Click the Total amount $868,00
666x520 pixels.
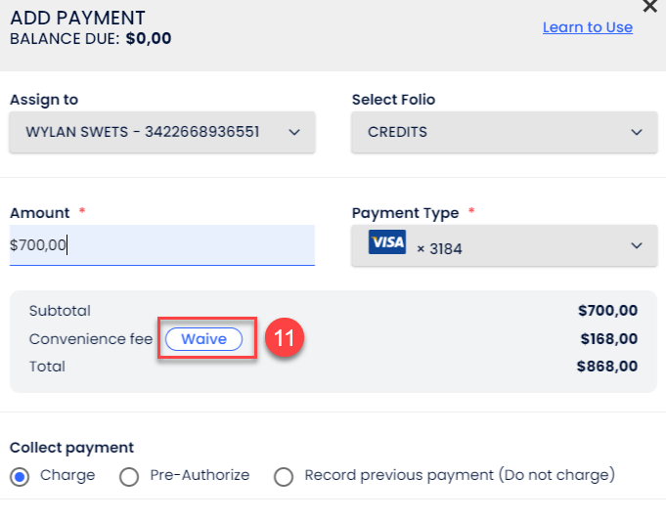[607, 367]
